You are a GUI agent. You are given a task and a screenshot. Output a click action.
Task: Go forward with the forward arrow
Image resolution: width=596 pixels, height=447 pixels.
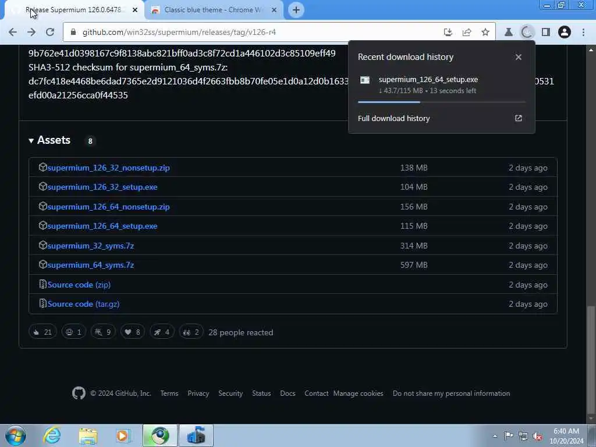point(31,33)
